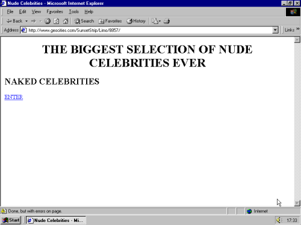Click the Windows logo throbber icon
This screenshot has height=225, width=301.
click(293, 12)
